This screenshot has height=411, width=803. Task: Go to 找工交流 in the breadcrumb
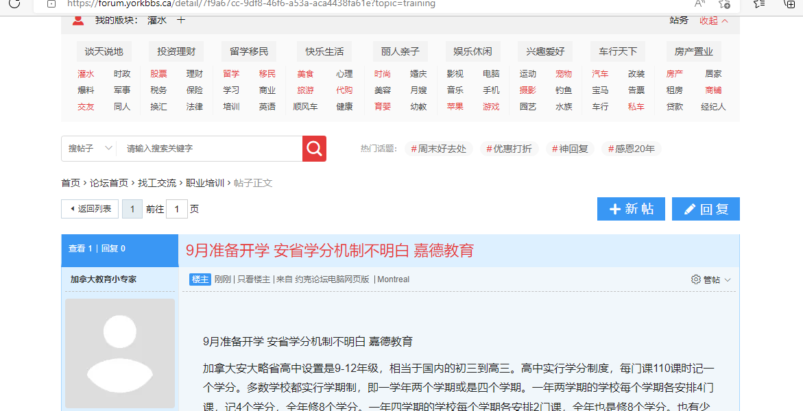click(x=157, y=183)
